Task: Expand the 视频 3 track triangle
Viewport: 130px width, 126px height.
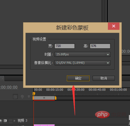Action: (x=14, y=121)
